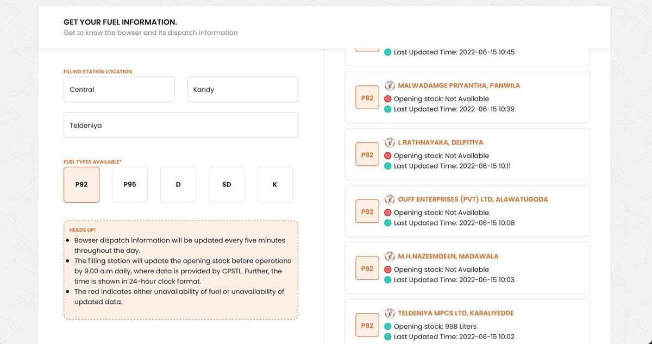
Task: Click the logo beside Ouff Enterprises, Alawatugoda
Action: click(390, 199)
